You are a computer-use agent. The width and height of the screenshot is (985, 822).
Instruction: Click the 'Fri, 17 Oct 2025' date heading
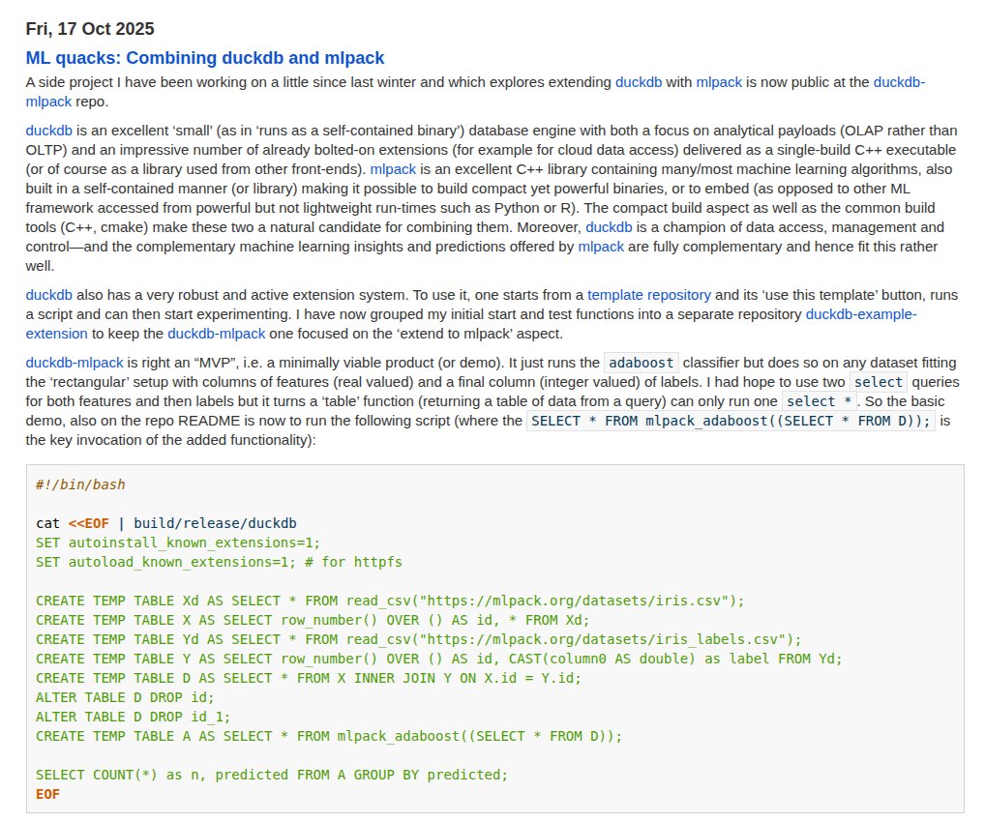click(x=90, y=29)
